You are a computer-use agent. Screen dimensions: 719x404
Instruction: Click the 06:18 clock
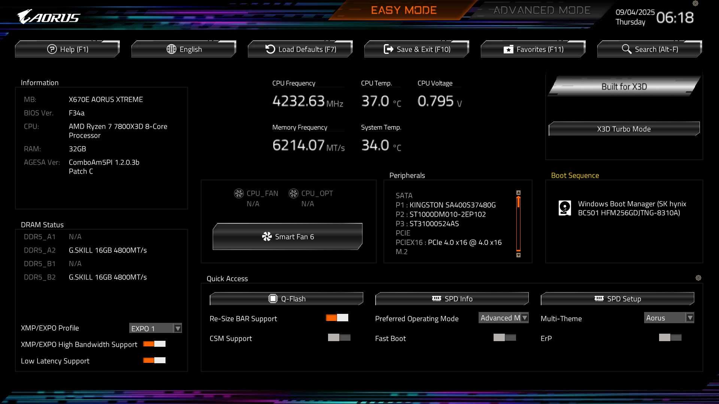[x=675, y=17]
